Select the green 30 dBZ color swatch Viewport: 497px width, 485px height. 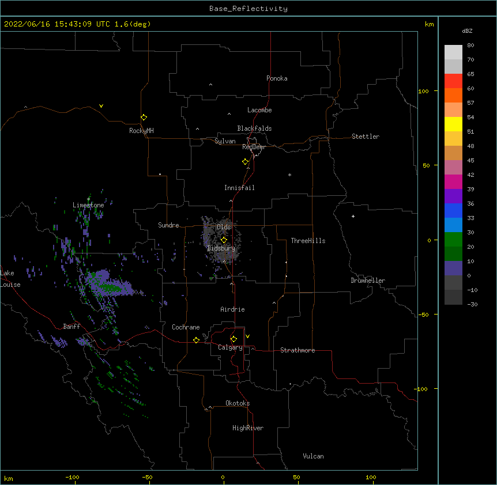(x=453, y=240)
